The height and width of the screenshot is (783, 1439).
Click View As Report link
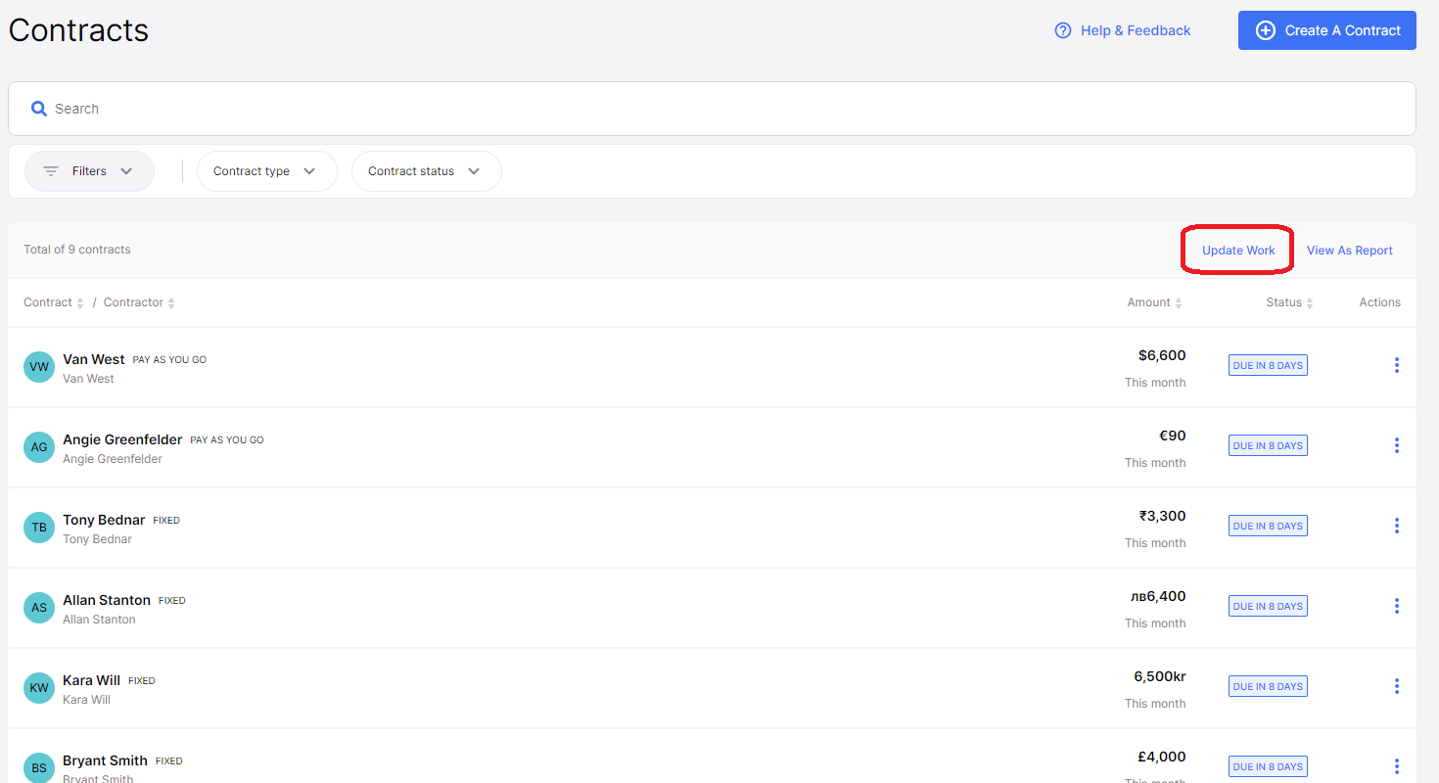coord(1350,251)
